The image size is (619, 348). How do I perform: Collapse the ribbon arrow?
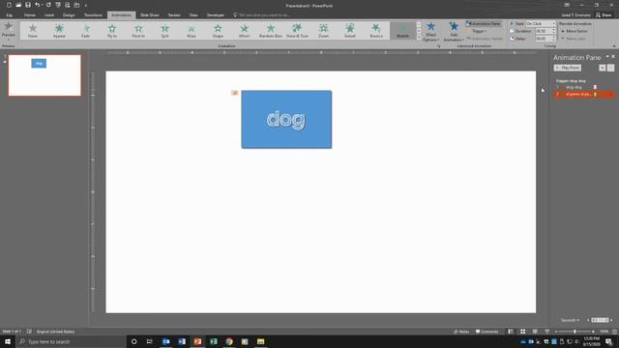[614, 45]
